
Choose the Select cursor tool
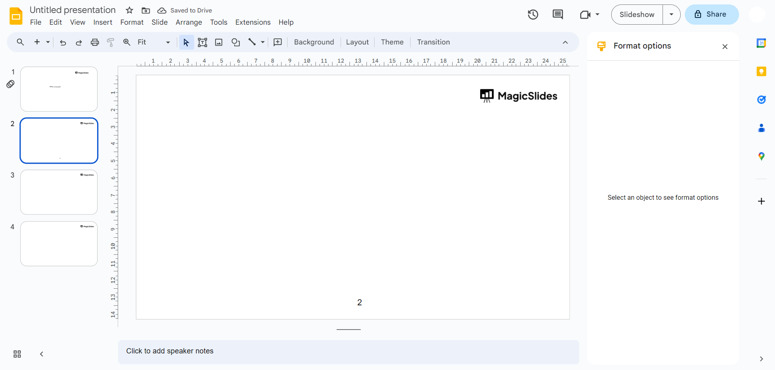point(186,42)
